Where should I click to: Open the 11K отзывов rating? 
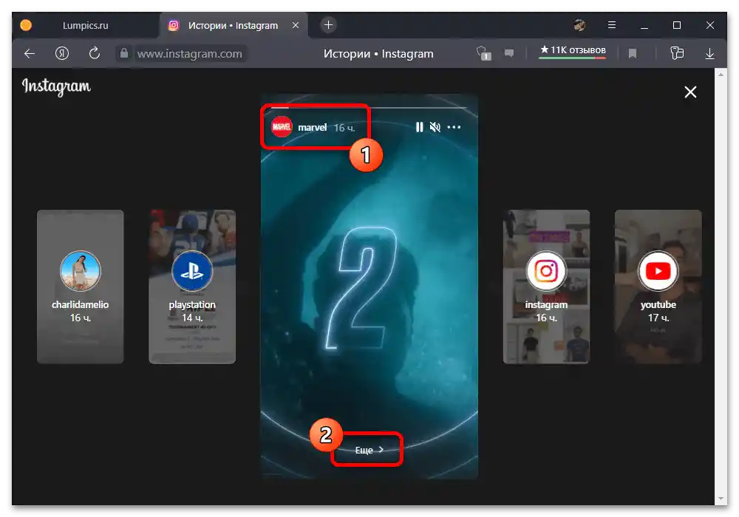[573, 51]
